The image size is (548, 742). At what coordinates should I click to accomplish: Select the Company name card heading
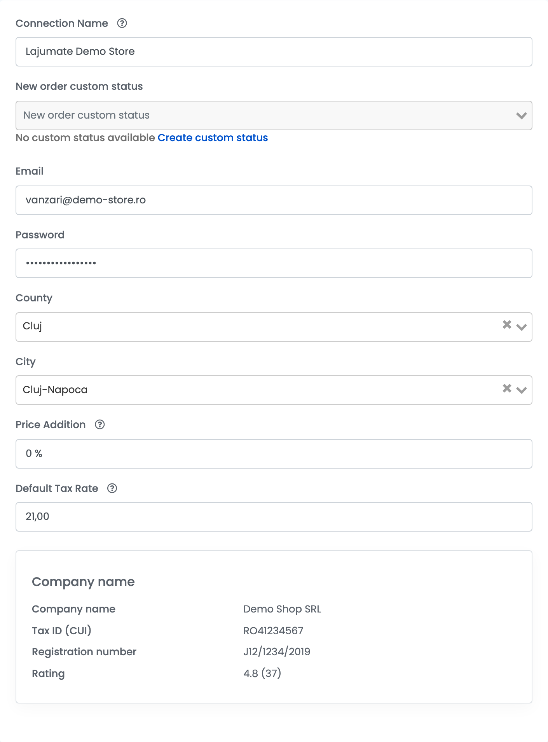83,582
